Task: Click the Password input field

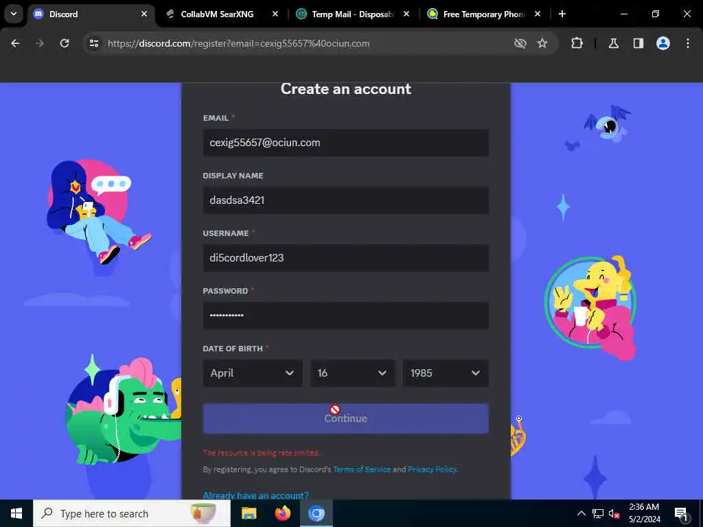Action: [x=346, y=316]
